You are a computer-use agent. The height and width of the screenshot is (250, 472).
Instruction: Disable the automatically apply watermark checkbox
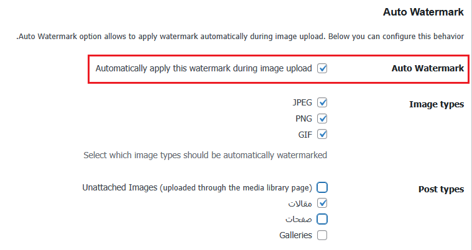322,68
